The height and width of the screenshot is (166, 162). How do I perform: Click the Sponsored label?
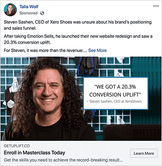28,13
